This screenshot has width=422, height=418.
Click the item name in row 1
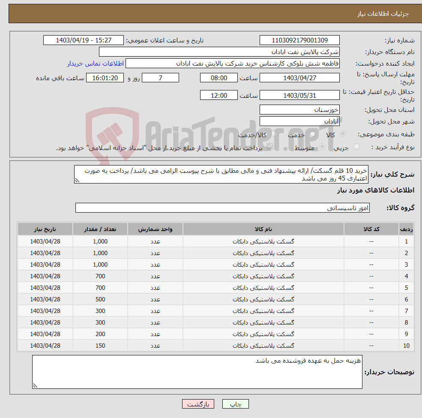[x=263, y=242]
